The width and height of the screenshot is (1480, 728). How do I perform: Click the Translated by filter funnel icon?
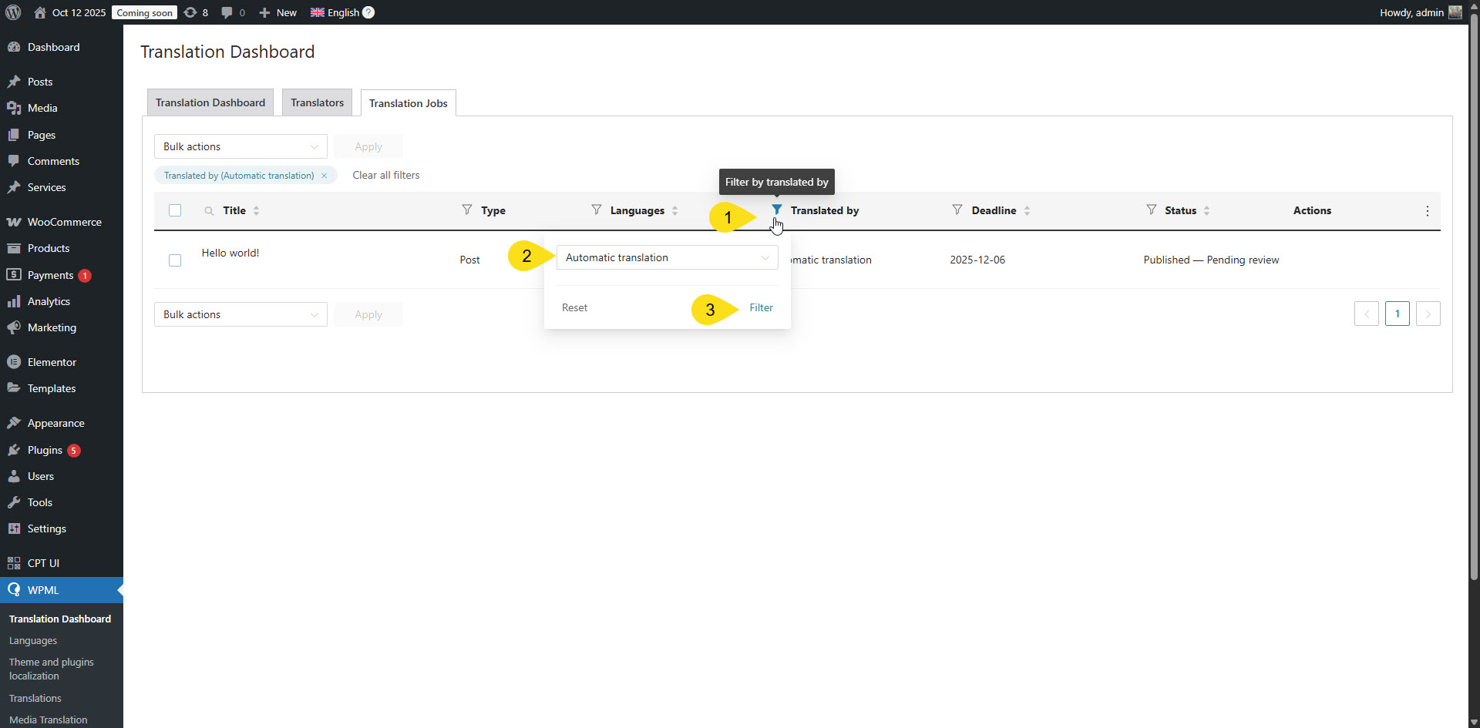[776, 210]
